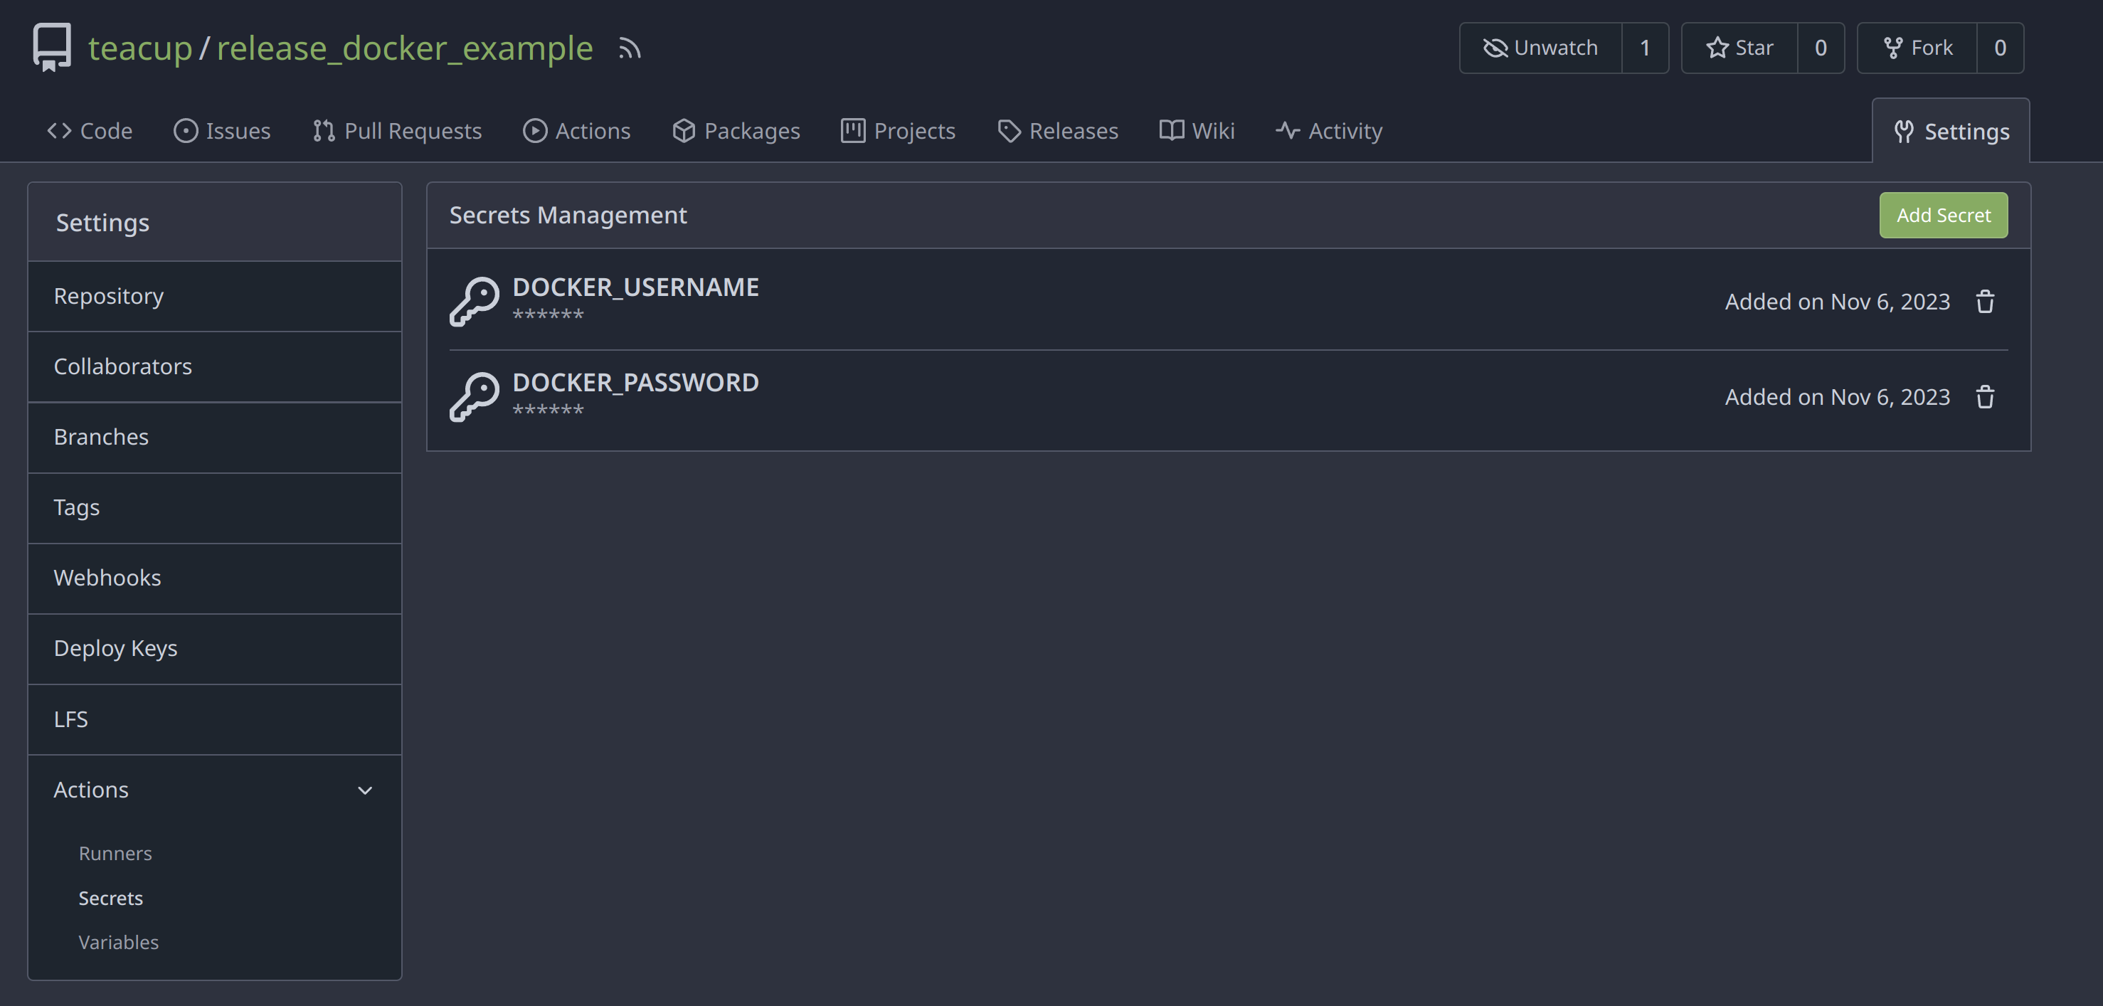The height and width of the screenshot is (1006, 2103).
Task: Click the key icon beside DOCKER_PASSWORD
Action: click(x=476, y=397)
